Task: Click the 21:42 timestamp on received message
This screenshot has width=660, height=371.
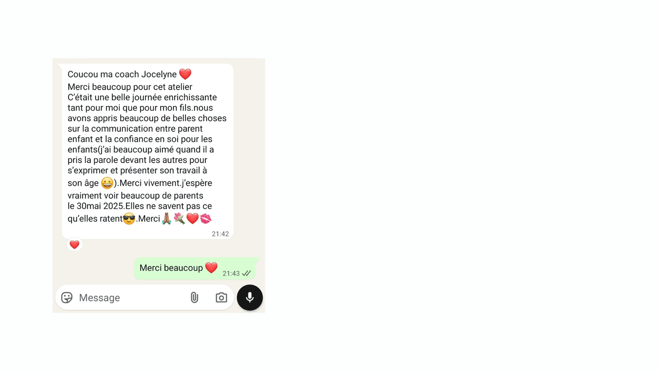Action: click(220, 234)
